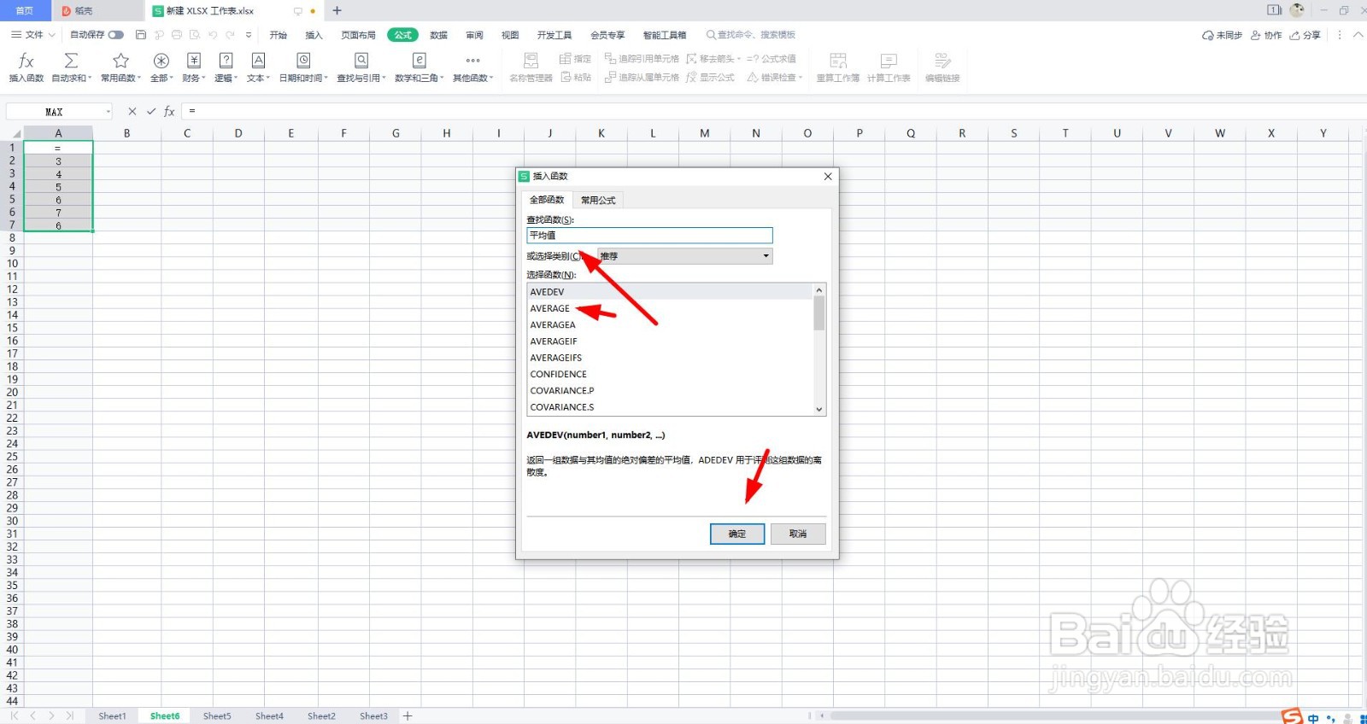
Task: Switch to the 开始 ribbon tab
Action: pos(278,35)
